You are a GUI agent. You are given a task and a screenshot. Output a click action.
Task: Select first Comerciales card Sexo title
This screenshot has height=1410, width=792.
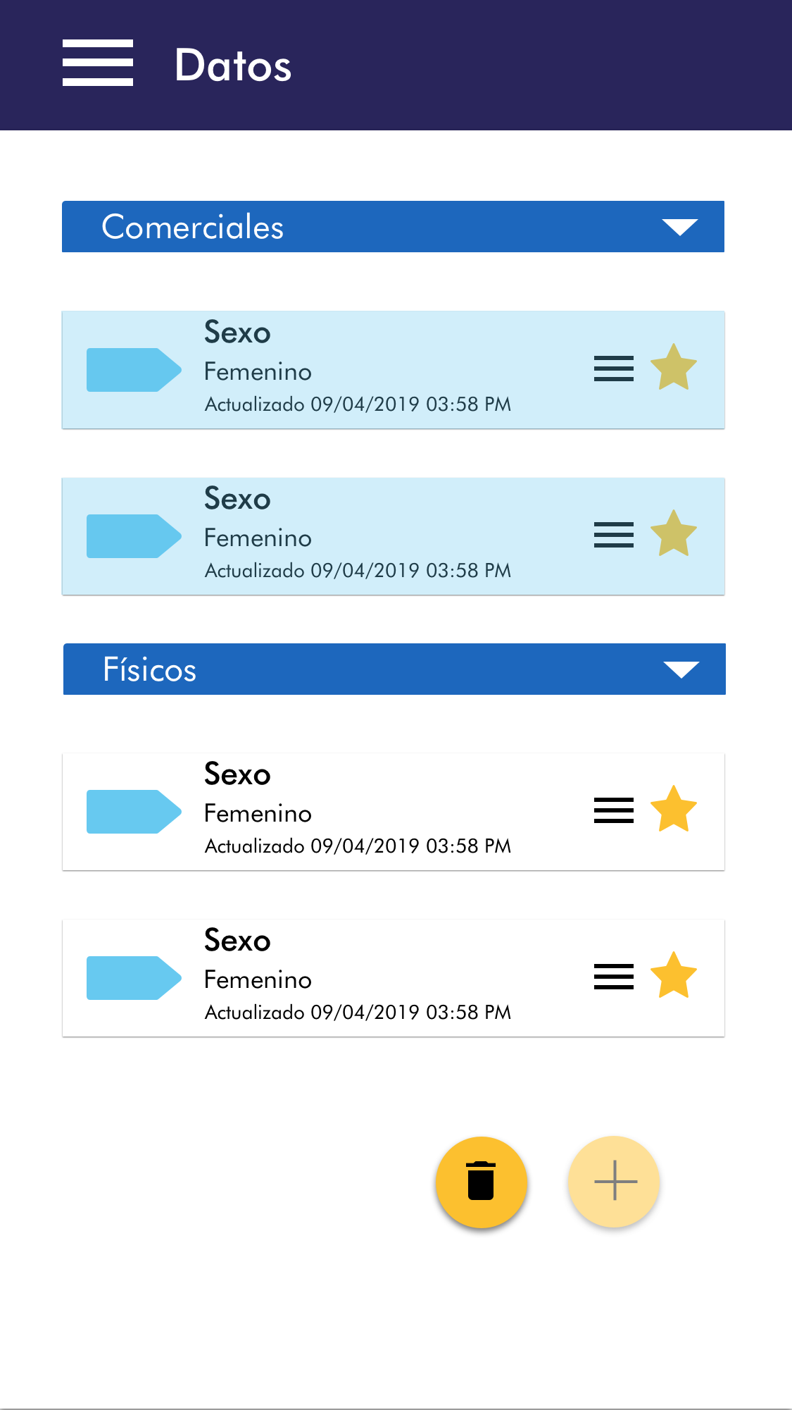pyautogui.click(x=237, y=333)
